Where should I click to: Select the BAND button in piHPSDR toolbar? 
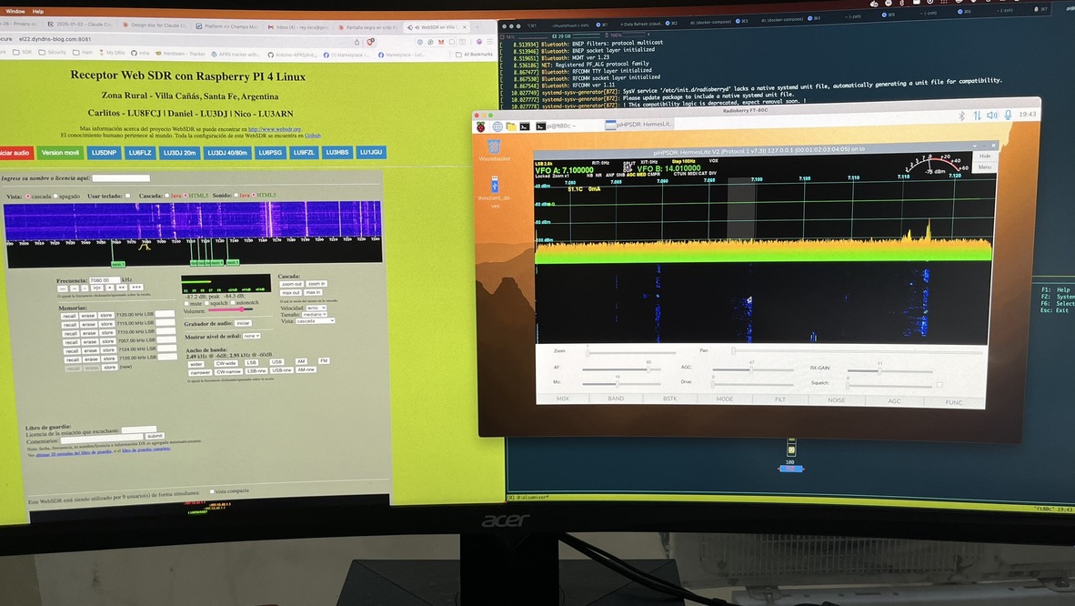pyautogui.click(x=616, y=399)
